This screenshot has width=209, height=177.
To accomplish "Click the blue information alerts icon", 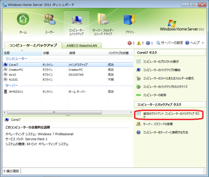I will point(148,43).
